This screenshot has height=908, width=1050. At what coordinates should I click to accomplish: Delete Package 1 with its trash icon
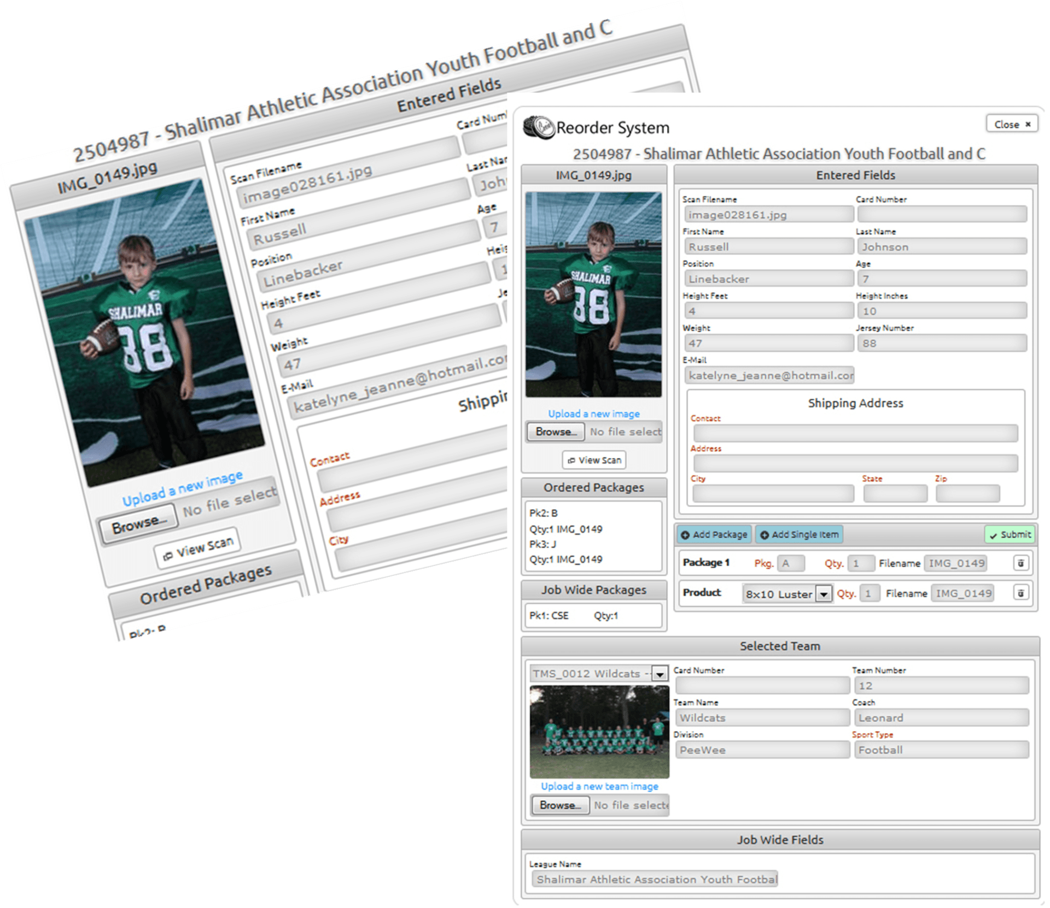coord(1020,563)
